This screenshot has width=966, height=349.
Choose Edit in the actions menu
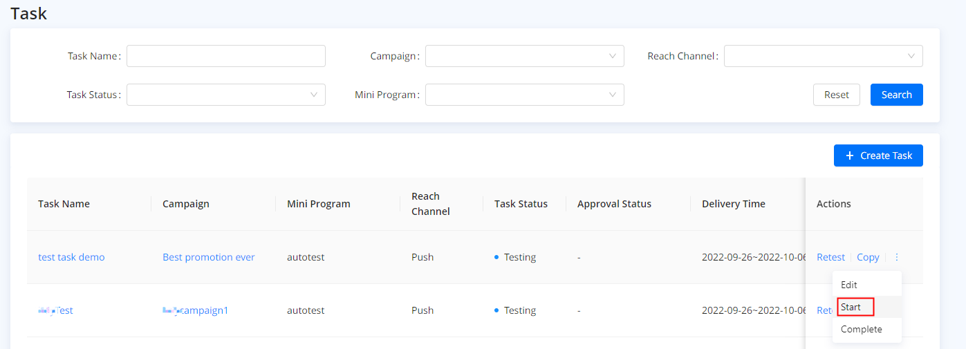click(849, 285)
